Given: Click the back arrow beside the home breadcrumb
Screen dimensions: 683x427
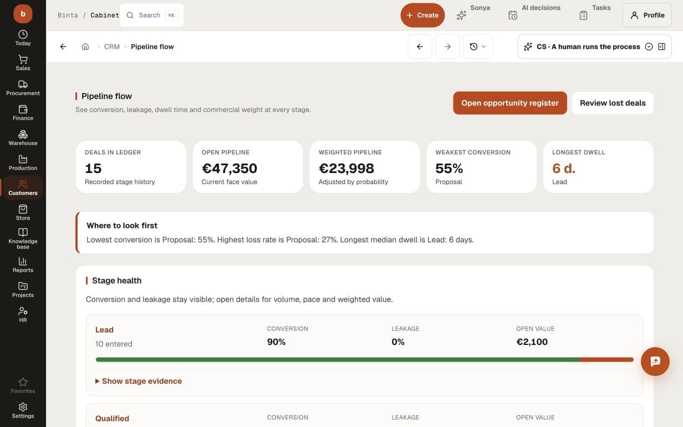Looking at the screenshot, I should click(63, 47).
